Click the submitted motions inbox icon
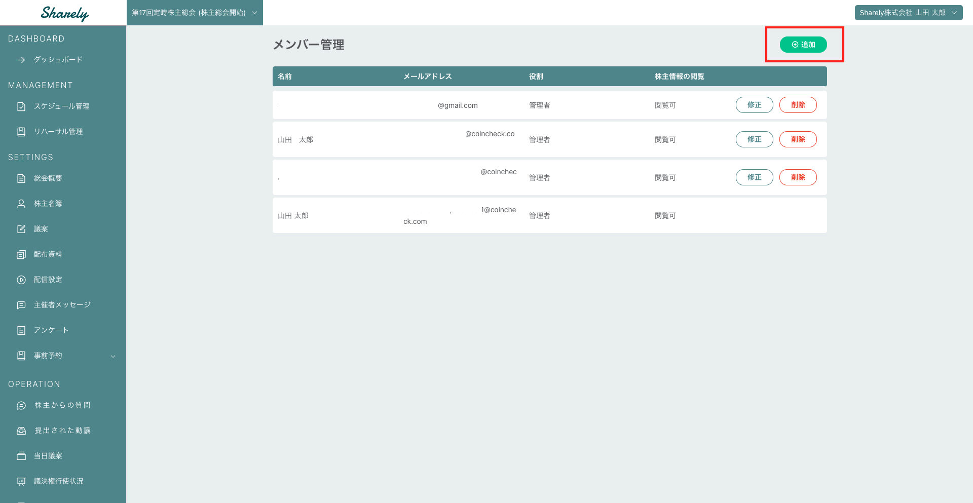Screen dimensions: 973x503 (21, 431)
